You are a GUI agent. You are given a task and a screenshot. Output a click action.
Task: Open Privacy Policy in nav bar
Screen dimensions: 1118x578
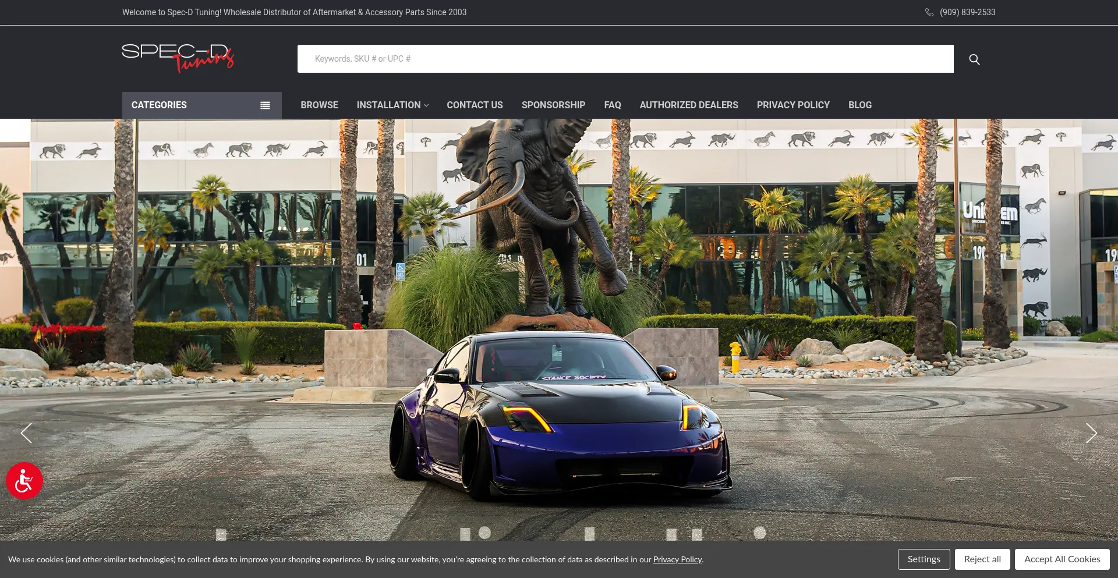coord(793,105)
